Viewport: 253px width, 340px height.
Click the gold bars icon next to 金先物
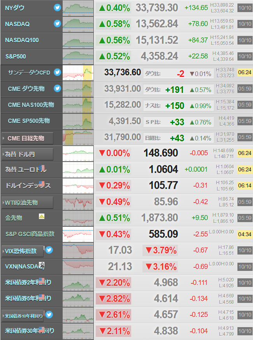(x=42, y=216)
